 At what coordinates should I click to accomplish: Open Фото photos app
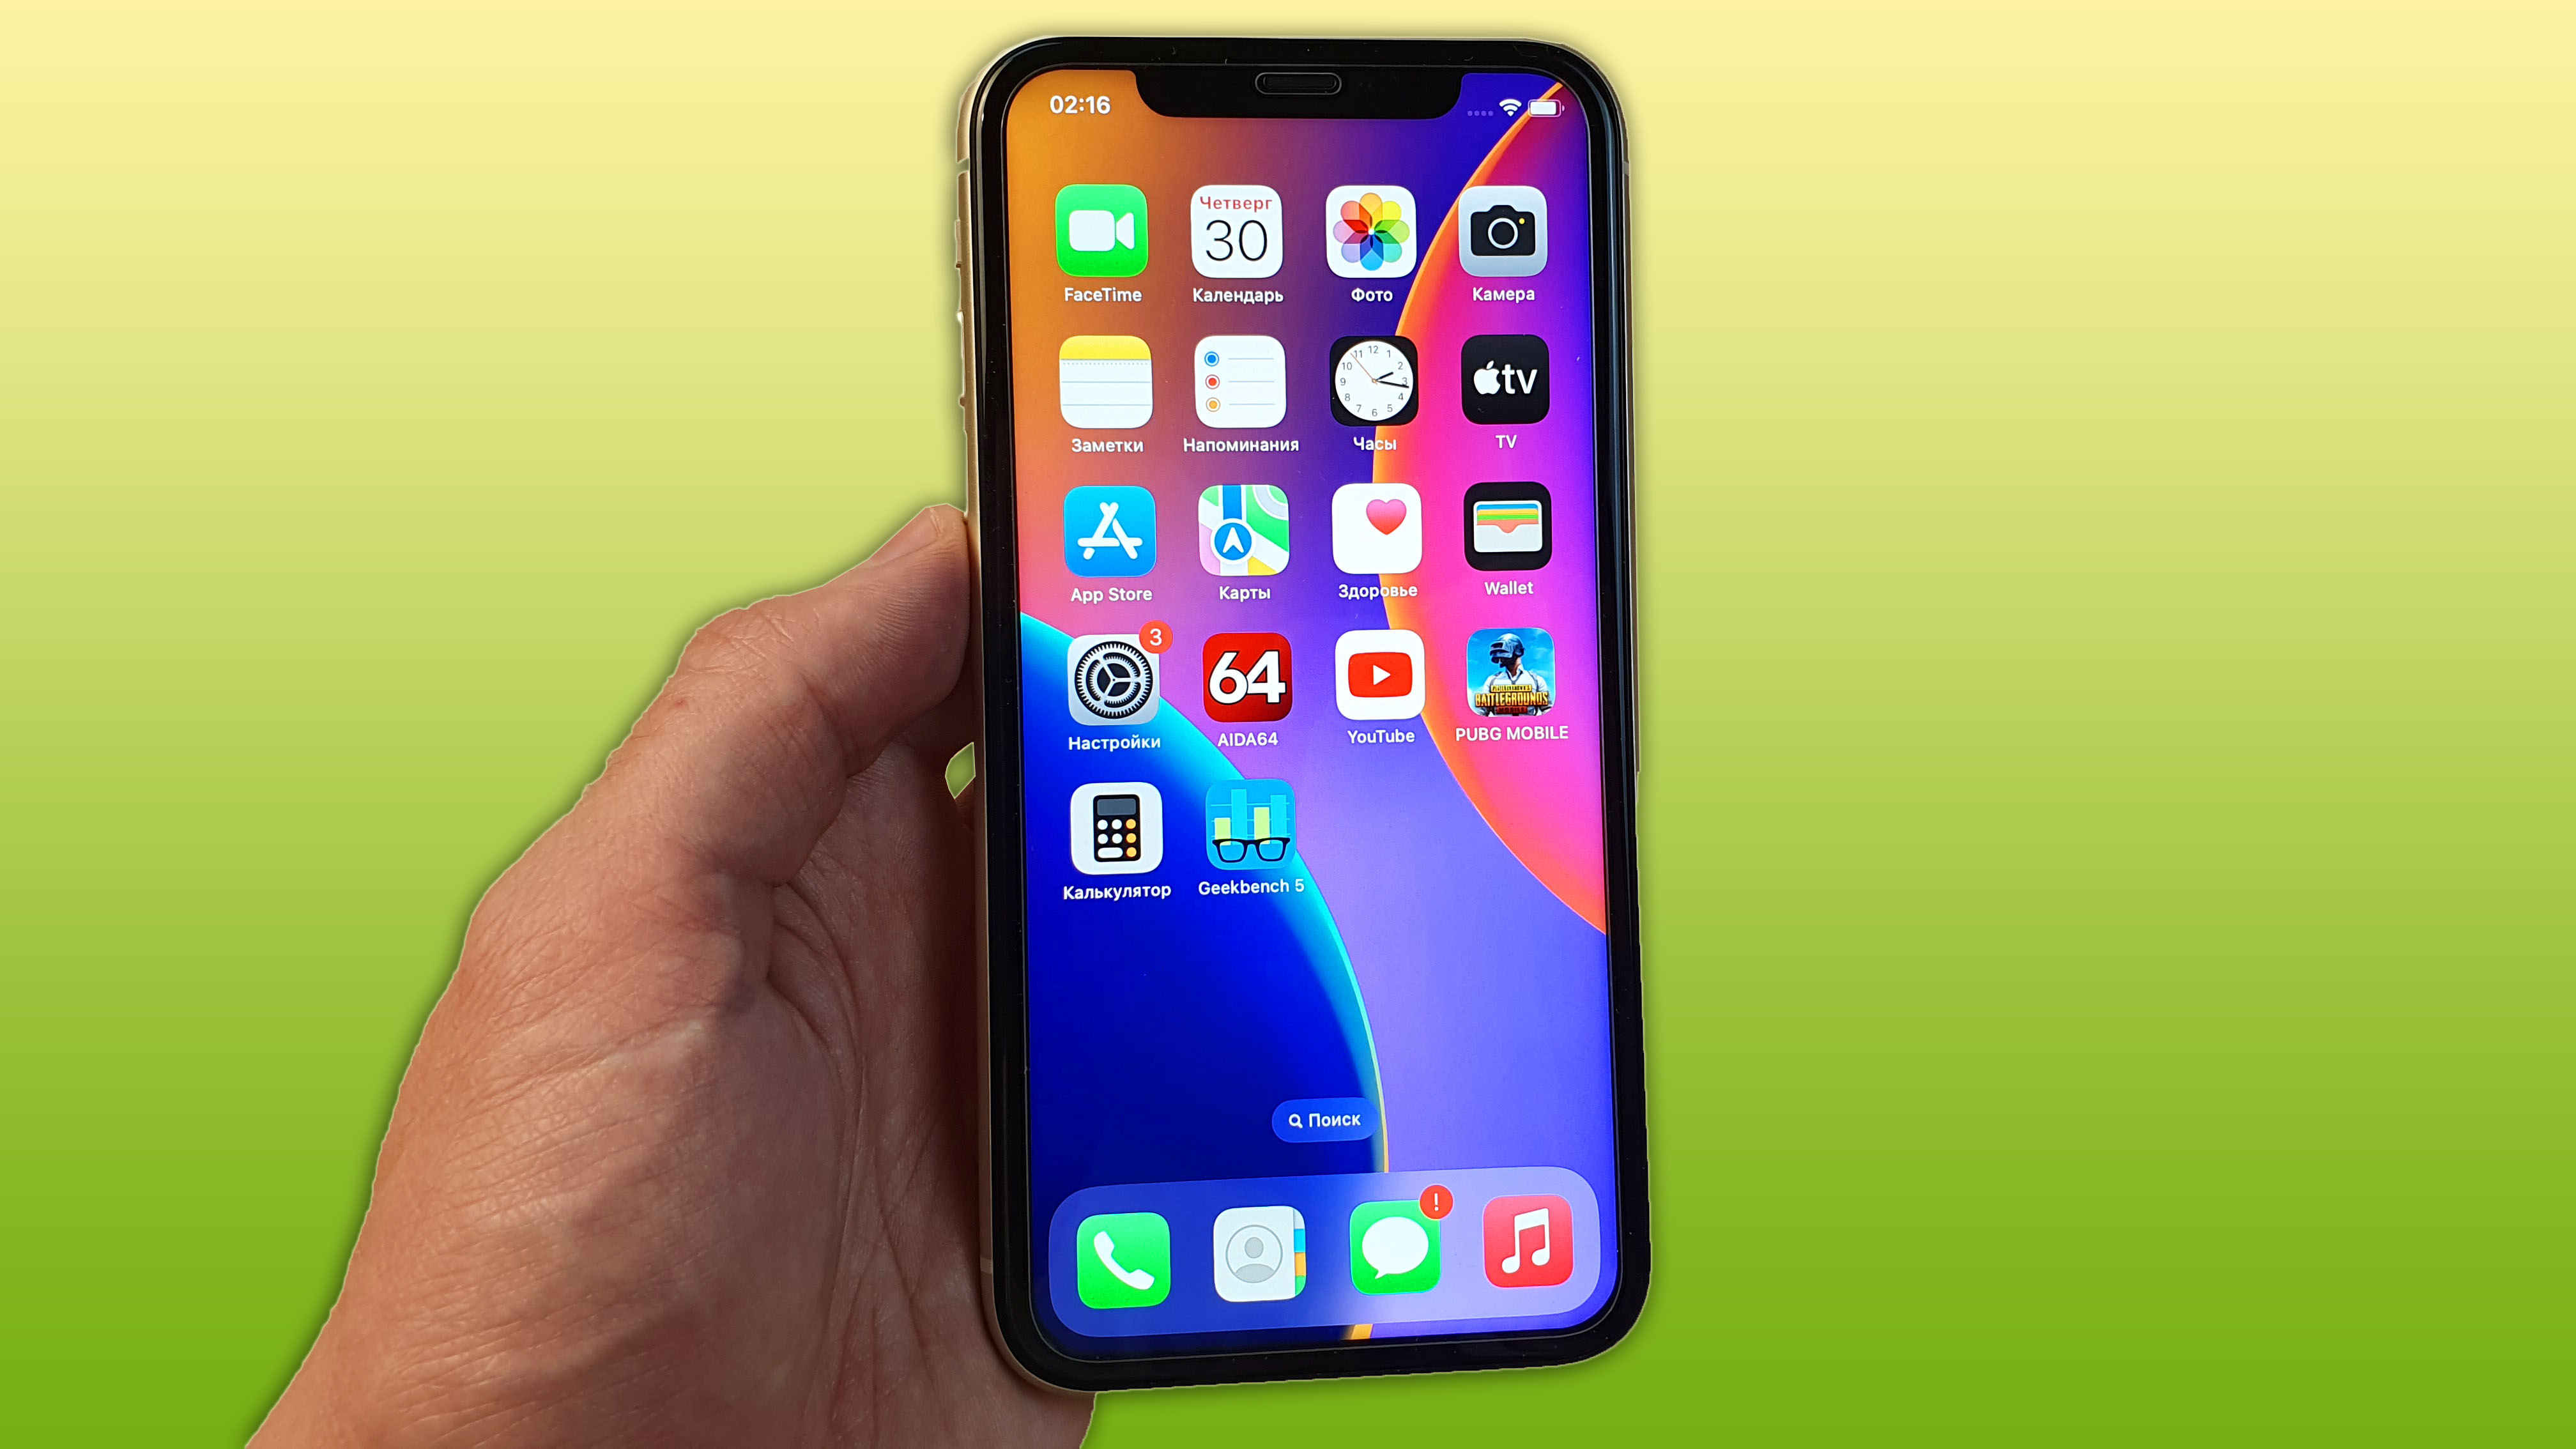point(1371,234)
